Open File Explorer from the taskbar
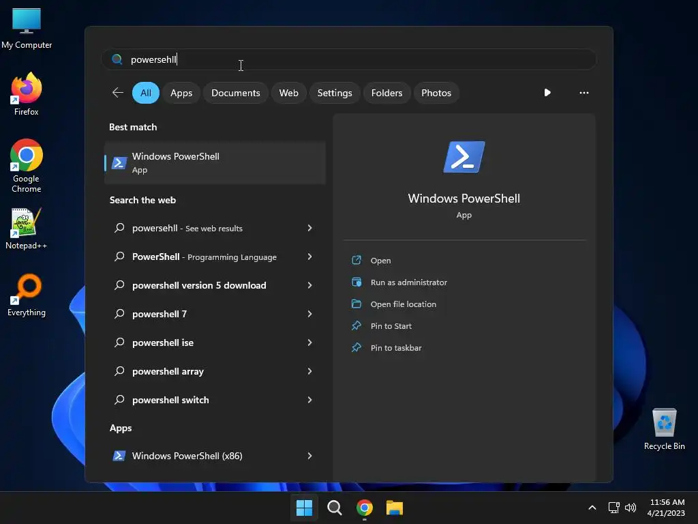Screen dimensions: 698x524 coord(395,508)
